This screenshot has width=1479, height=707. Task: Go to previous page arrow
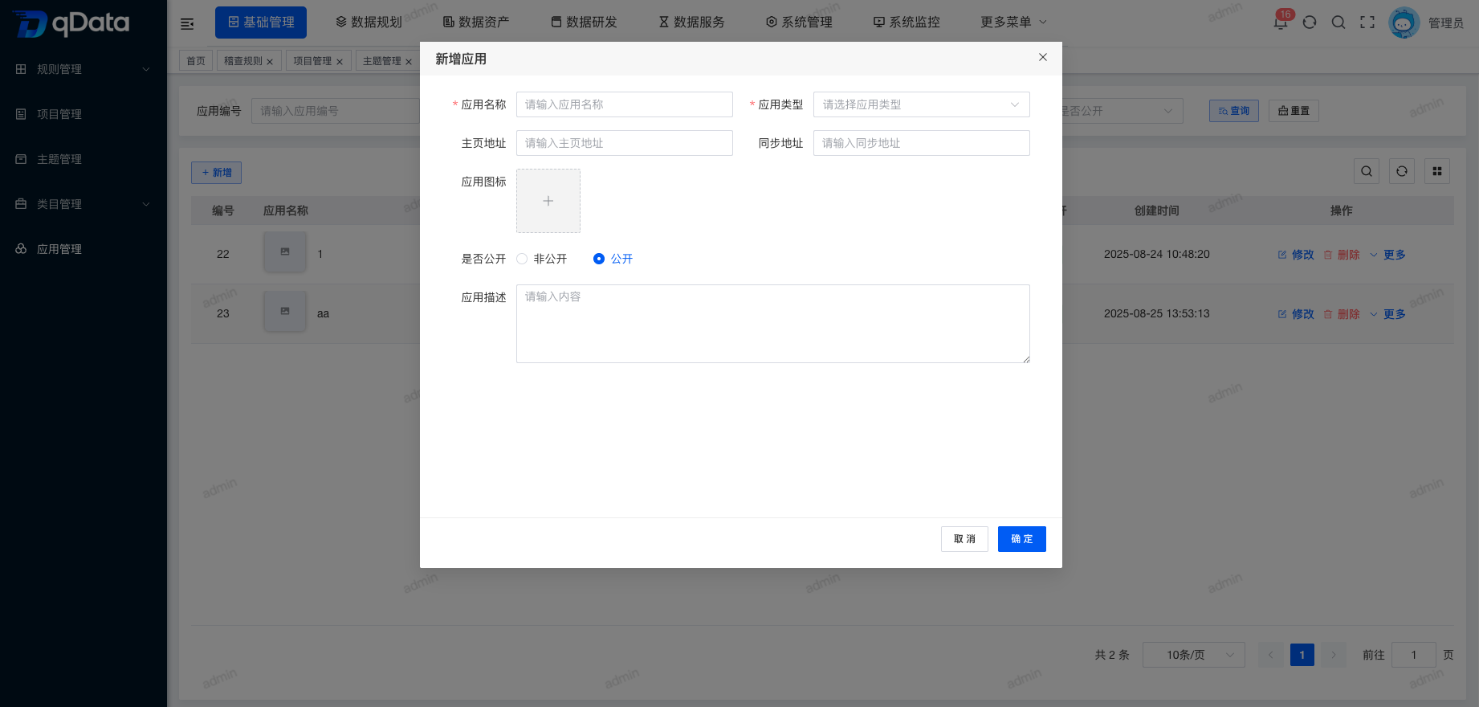coord(1270,655)
